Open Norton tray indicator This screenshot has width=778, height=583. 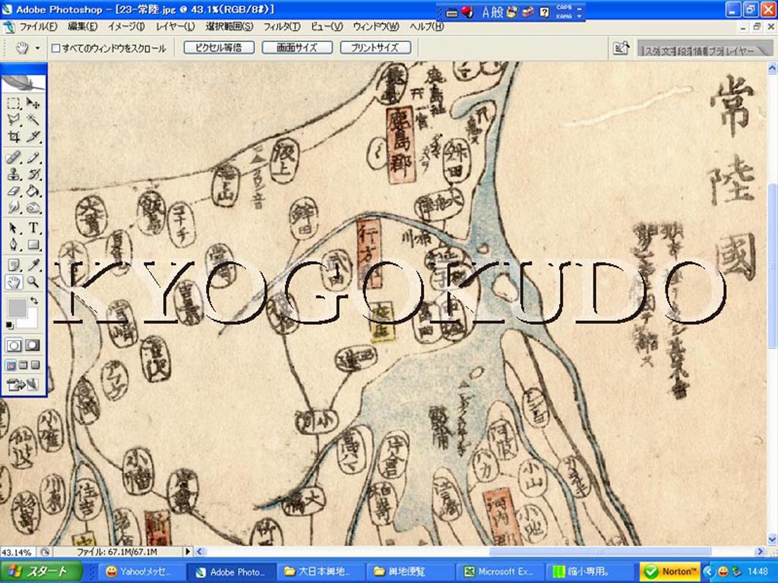670,572
